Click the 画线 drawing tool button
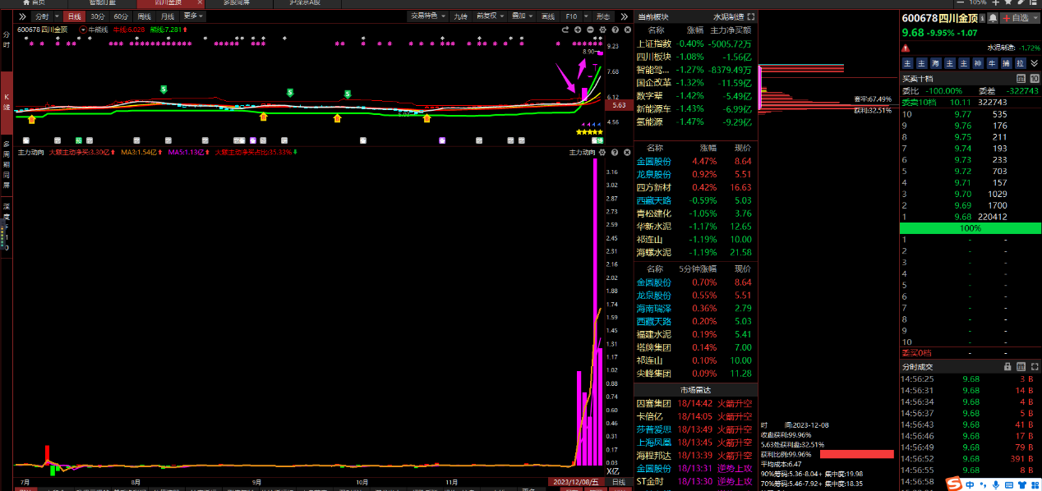The height and width of the screenshot is (491, 1042). coord(548,16)
